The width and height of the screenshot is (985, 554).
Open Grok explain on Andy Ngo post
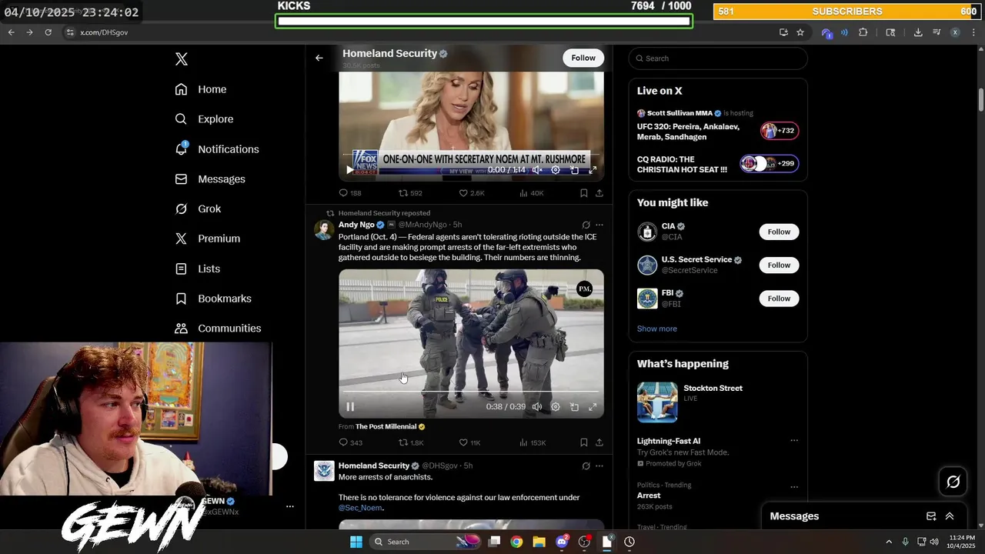(x=586, y=225)
